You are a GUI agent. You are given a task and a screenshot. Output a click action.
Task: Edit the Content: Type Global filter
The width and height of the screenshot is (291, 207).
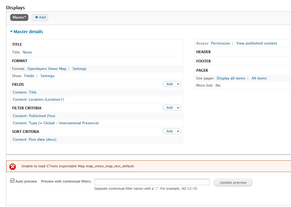[x=56, y=123]
